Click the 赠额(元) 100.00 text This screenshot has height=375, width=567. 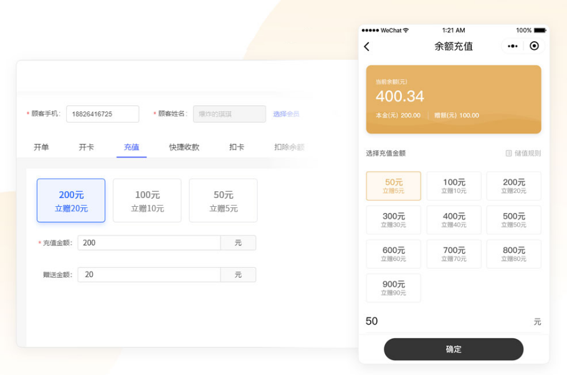pos(457,115)
